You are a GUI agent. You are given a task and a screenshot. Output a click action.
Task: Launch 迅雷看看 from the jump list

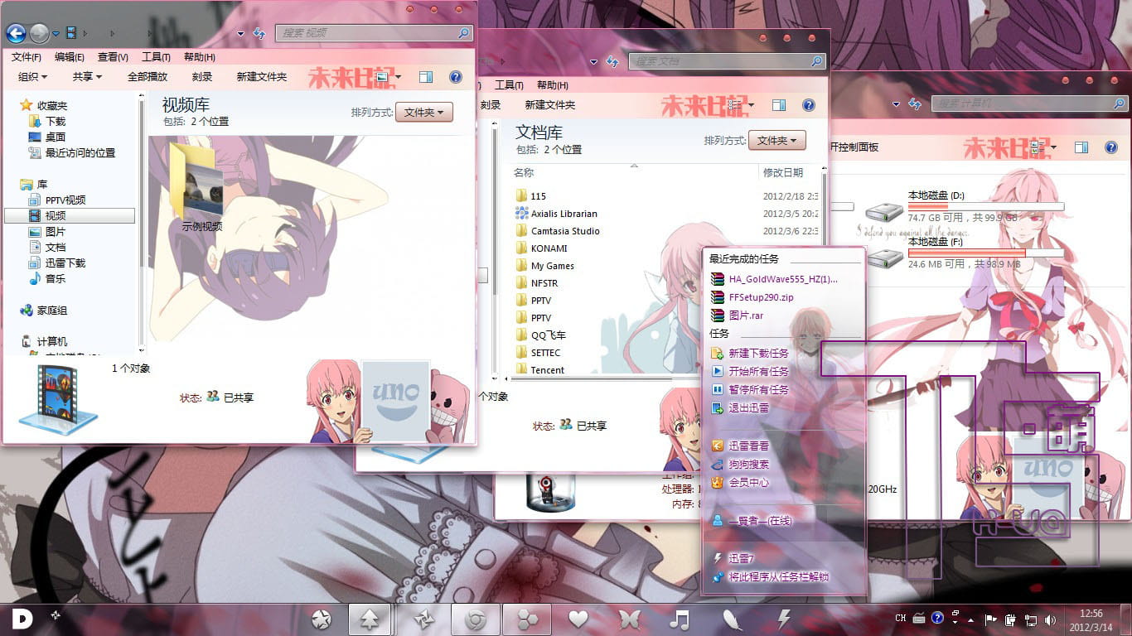(718, 446)
